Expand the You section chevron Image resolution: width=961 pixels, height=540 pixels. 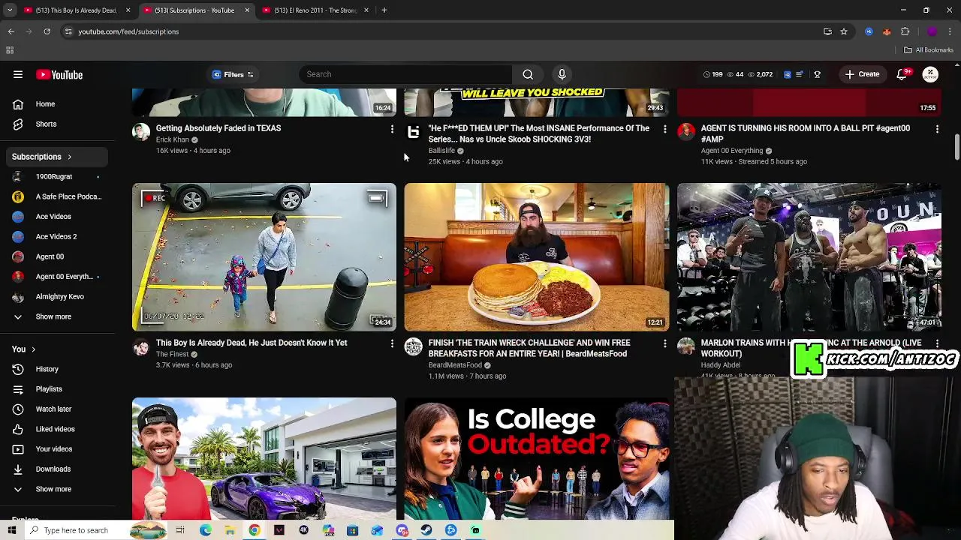33,349
